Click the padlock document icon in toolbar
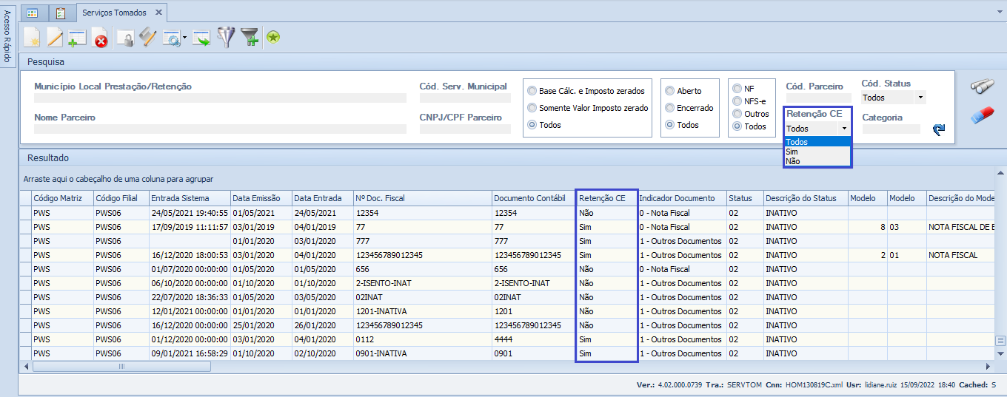The height and width of the screenshot is (397, 1007). coord(125,38)
